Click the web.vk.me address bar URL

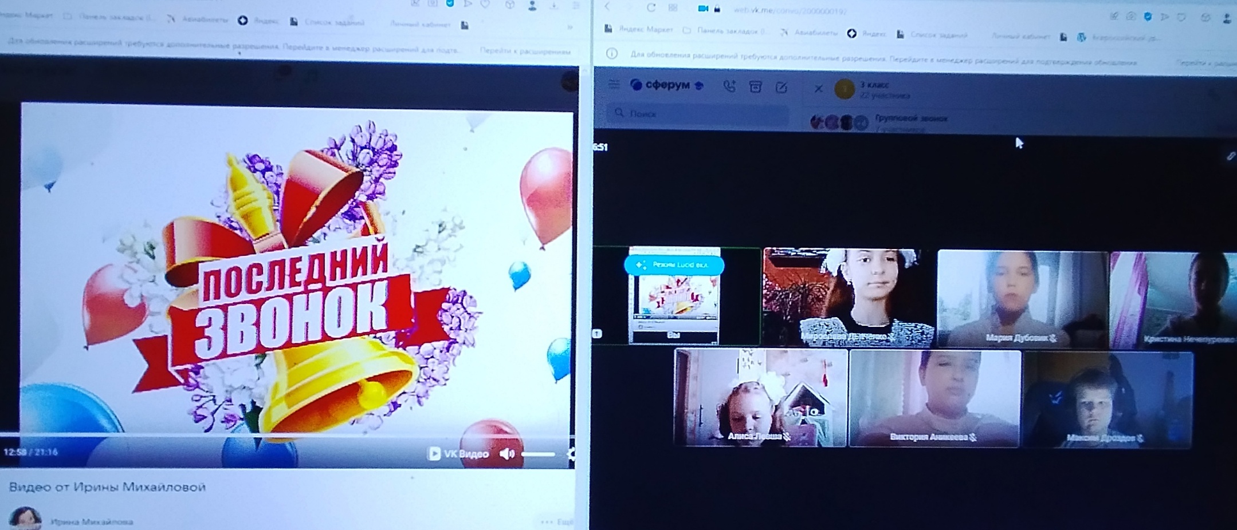click(790, 11)
